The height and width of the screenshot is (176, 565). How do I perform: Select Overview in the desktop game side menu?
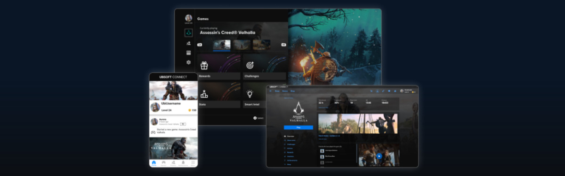(x=291, y=136)
